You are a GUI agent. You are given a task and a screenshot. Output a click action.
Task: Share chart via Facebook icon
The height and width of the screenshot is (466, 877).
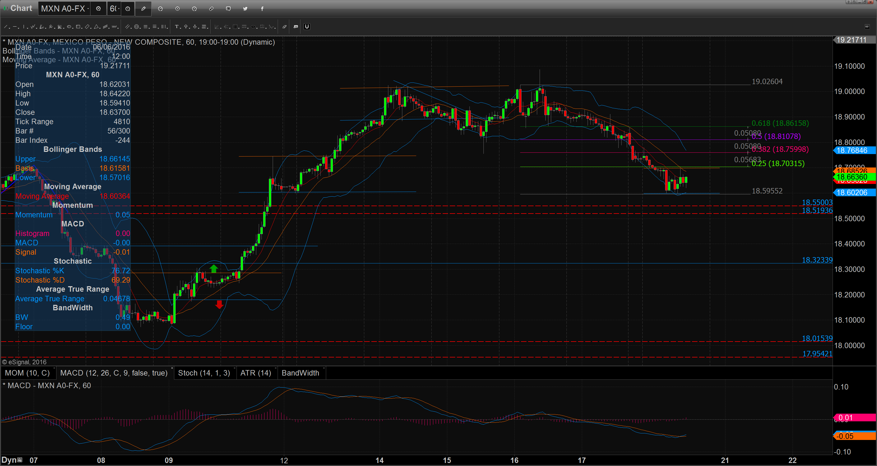(262, 9)
